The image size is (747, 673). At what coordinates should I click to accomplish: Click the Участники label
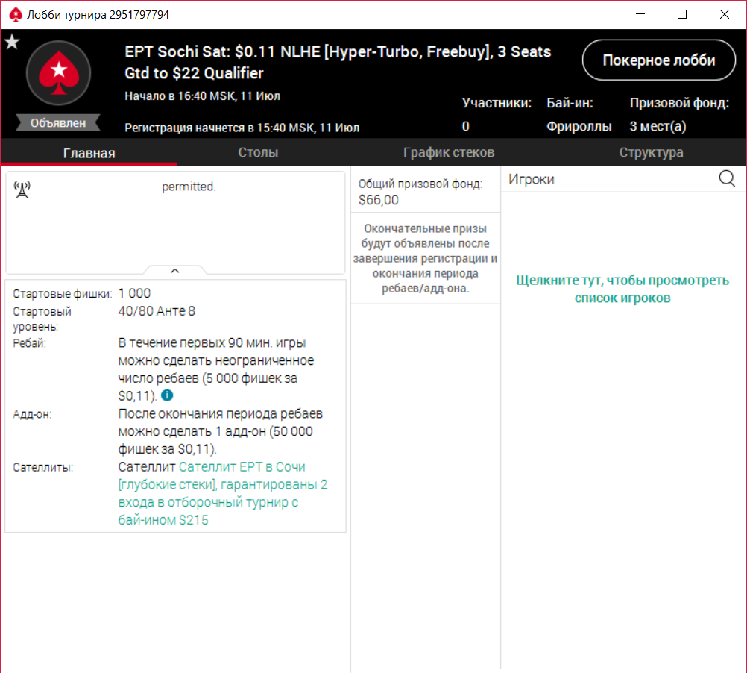497,103
